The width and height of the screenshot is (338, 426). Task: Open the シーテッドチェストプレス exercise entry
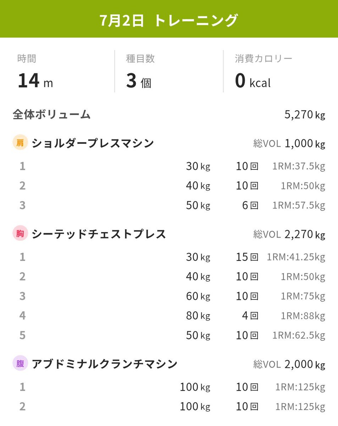(x=99, y=234)
